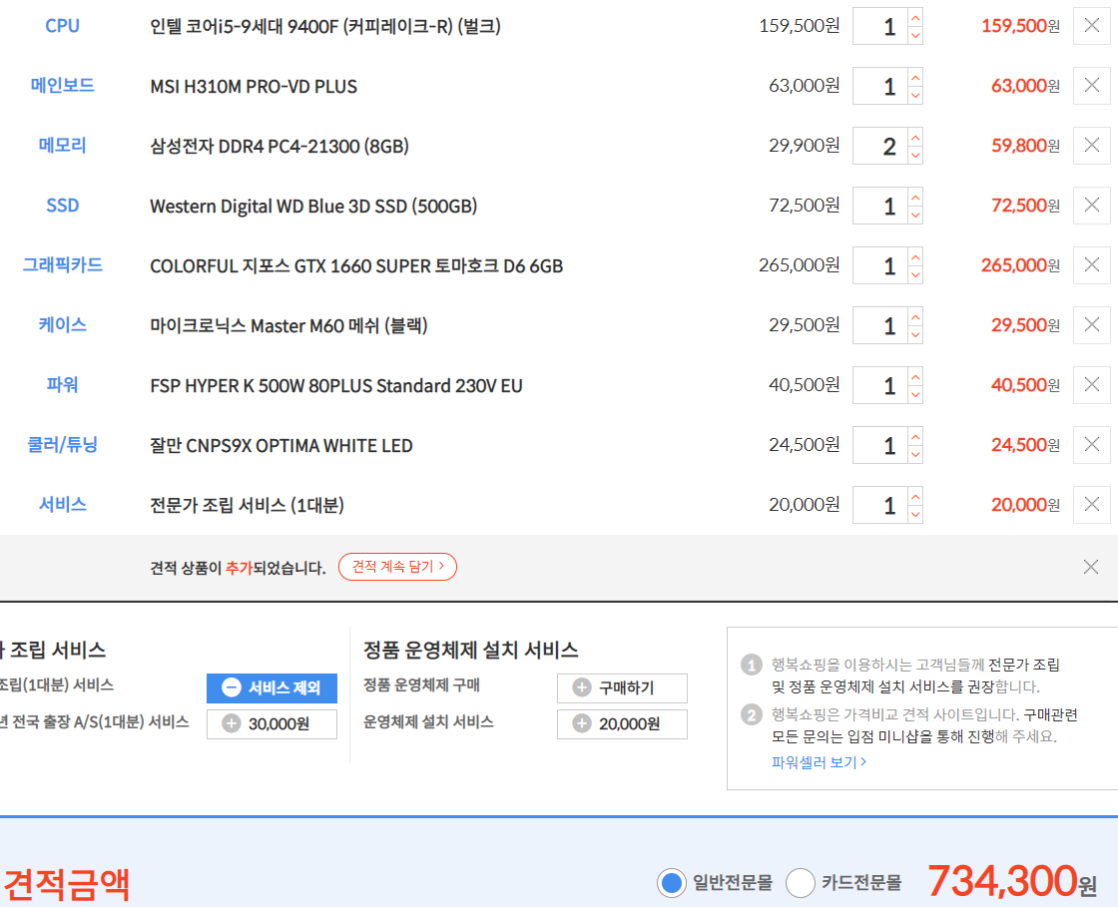Delete the Samsung DDR4 memory row
Screen dimensions: 1118x907
click(x=1092, y=146)
